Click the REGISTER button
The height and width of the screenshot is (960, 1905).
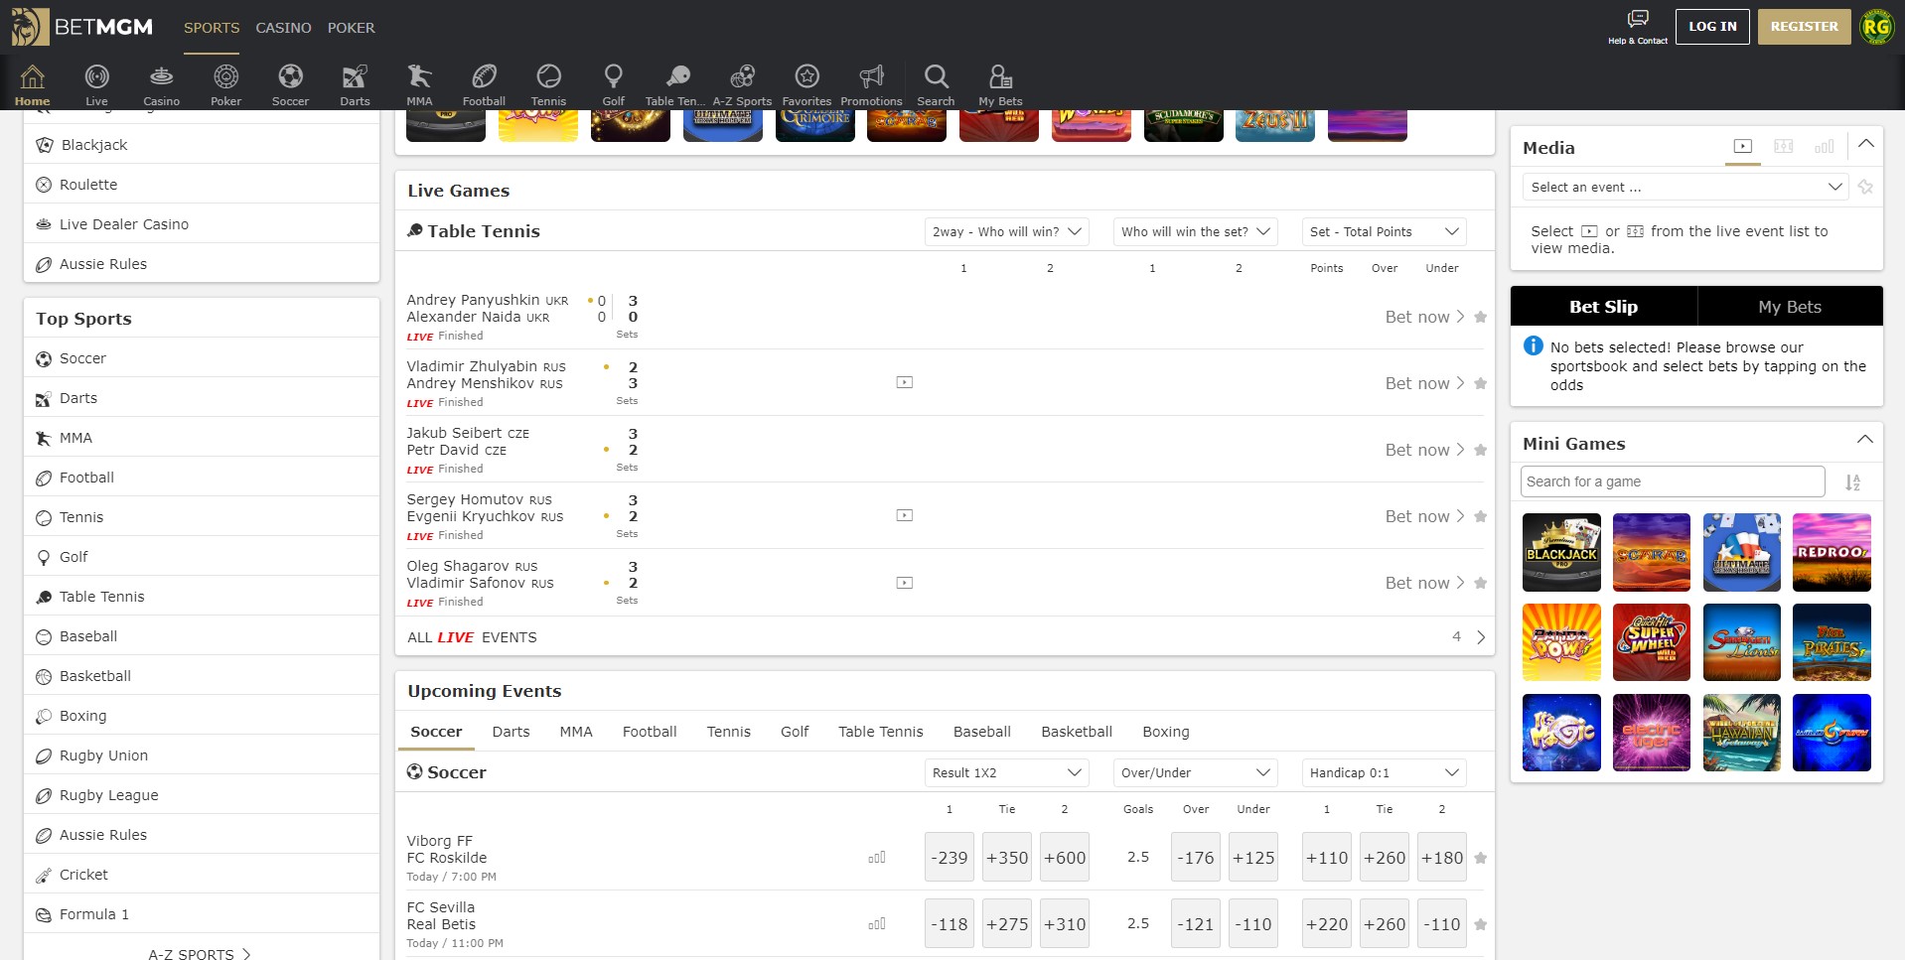tap(1804, 27)
